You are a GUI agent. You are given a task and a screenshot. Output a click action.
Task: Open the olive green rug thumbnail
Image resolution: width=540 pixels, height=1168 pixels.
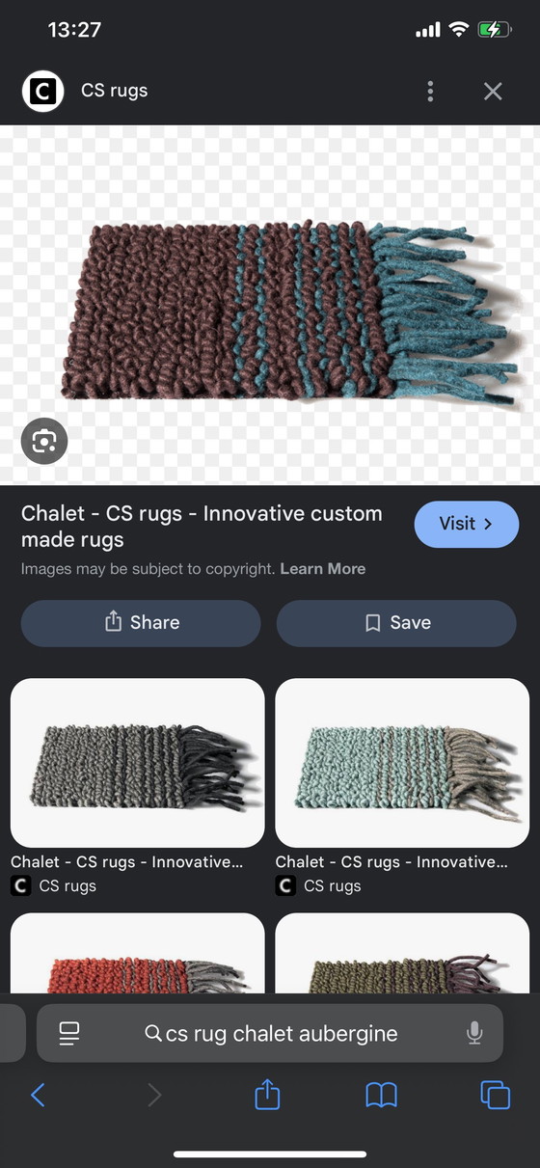pos(402,954)
